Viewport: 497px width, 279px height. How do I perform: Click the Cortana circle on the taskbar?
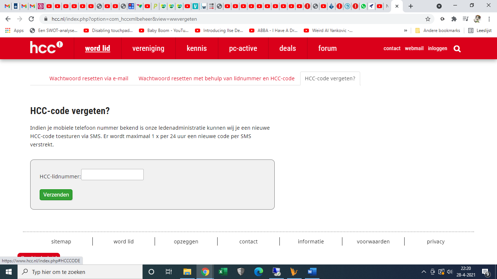point(151,272)
